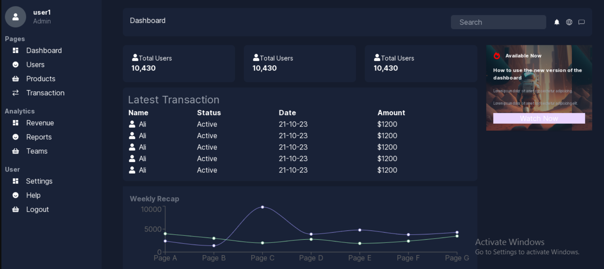
Task: Go to the Users page
Action: [35, 65]
